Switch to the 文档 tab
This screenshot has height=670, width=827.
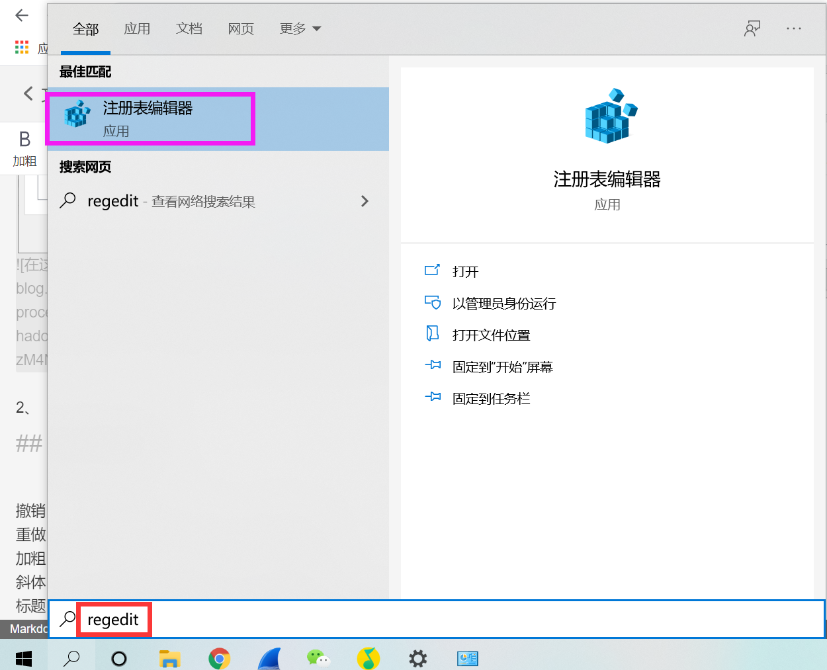pyautogui.click(x=189, y=28)
